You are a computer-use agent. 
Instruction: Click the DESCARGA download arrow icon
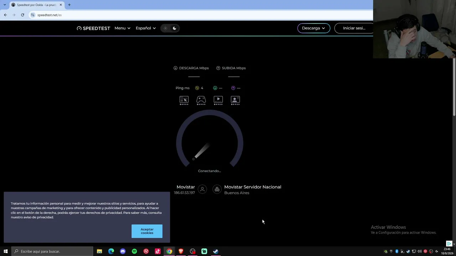click(175, 68)
